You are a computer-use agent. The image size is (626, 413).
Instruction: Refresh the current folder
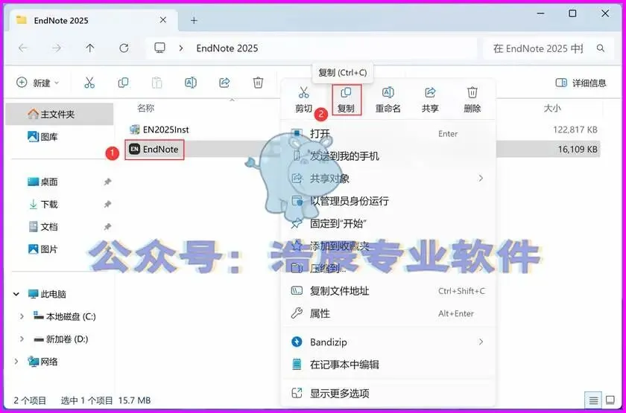pos(124,48)
